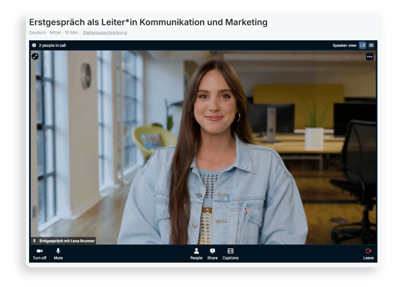This screenshot has width=401, height=287.
Task: Switch to grid view layout
Action: (371, 45)
